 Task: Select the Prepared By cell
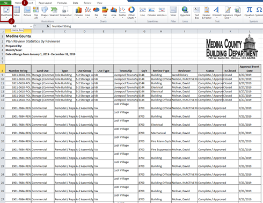[18, 46]
